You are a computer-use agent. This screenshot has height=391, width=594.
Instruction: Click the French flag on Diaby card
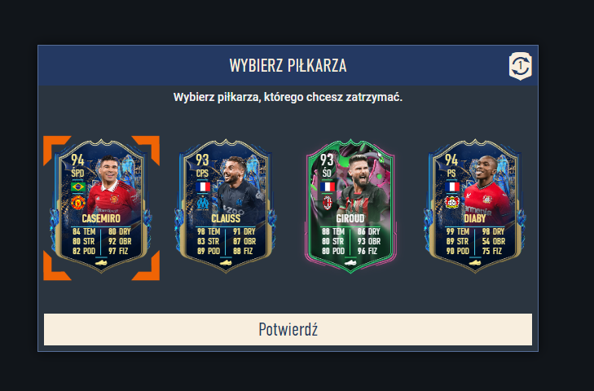point(452,187)
